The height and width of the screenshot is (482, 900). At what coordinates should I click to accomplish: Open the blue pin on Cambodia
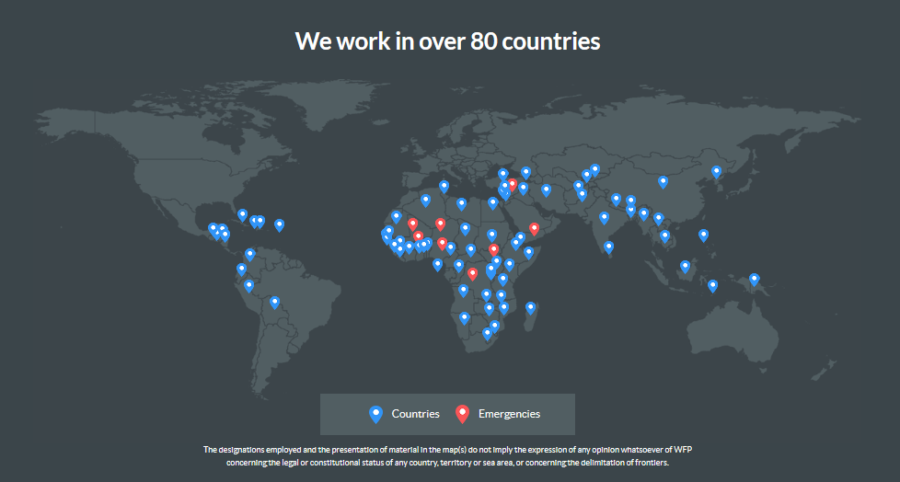(x=664, y=235)
